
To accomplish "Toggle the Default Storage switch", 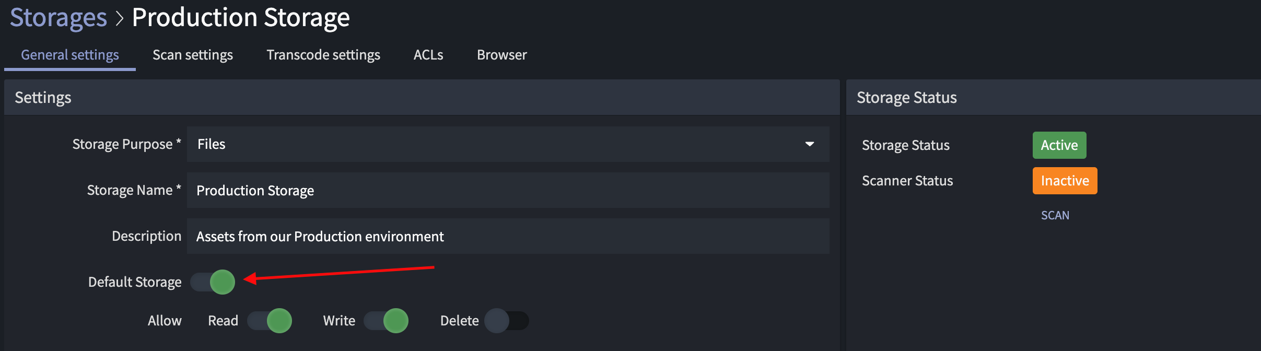I will pos(213,282).
